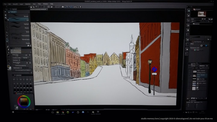Viewport: 217px width, 122px height.
Task: Open the Filter menu
Action: pos(40,4)
